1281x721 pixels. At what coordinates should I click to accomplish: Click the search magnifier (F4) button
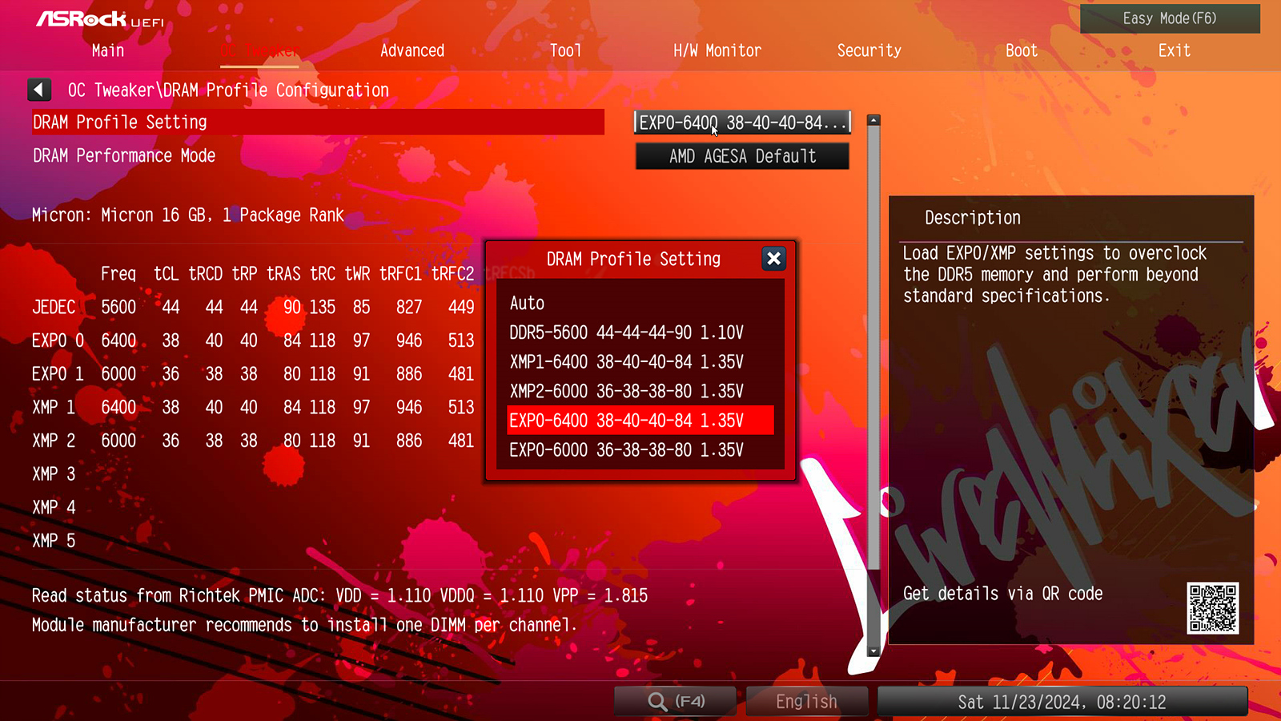click(675, 702)
